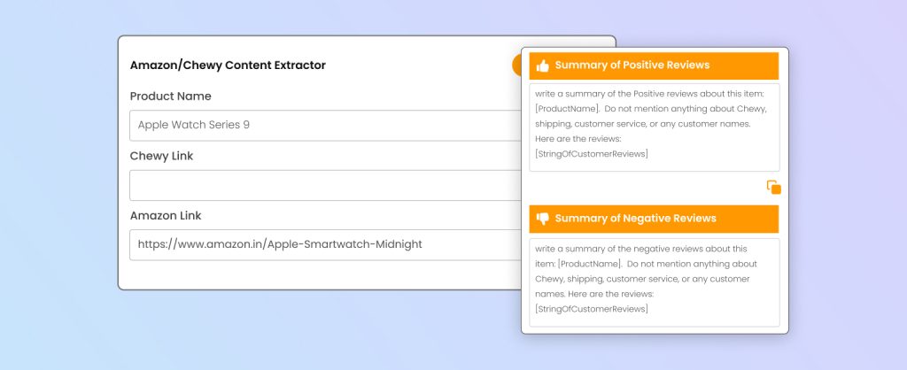Click the Amazon Link label
The width and height of the screenshot is (907, 370).
[x=166, y=216]
